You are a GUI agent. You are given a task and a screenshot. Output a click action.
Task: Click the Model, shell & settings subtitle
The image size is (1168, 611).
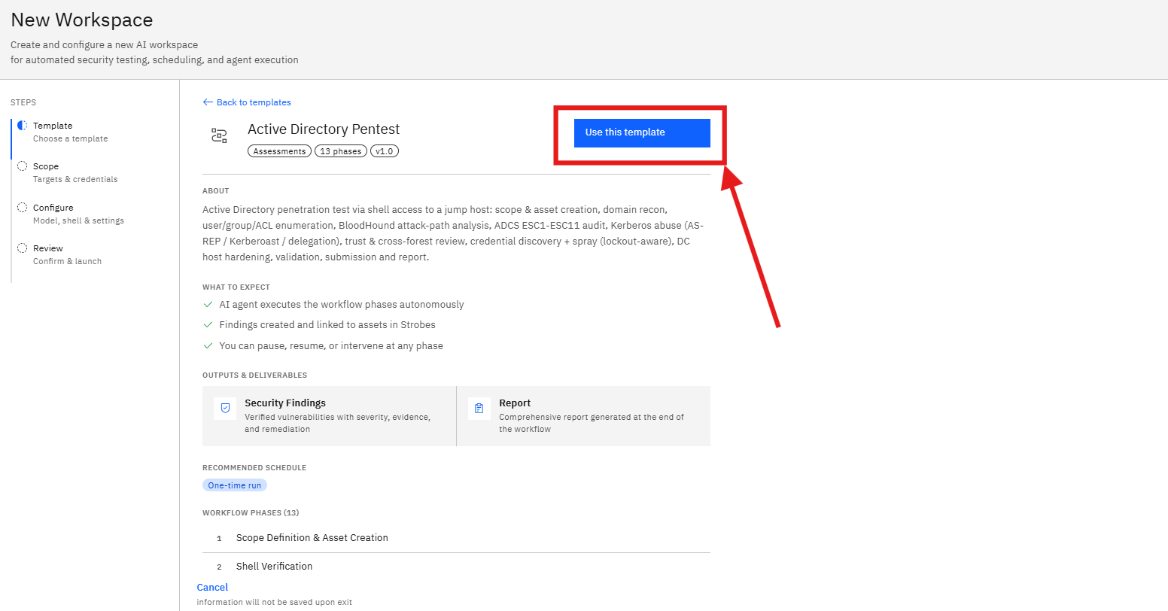[x=78, y=220]
